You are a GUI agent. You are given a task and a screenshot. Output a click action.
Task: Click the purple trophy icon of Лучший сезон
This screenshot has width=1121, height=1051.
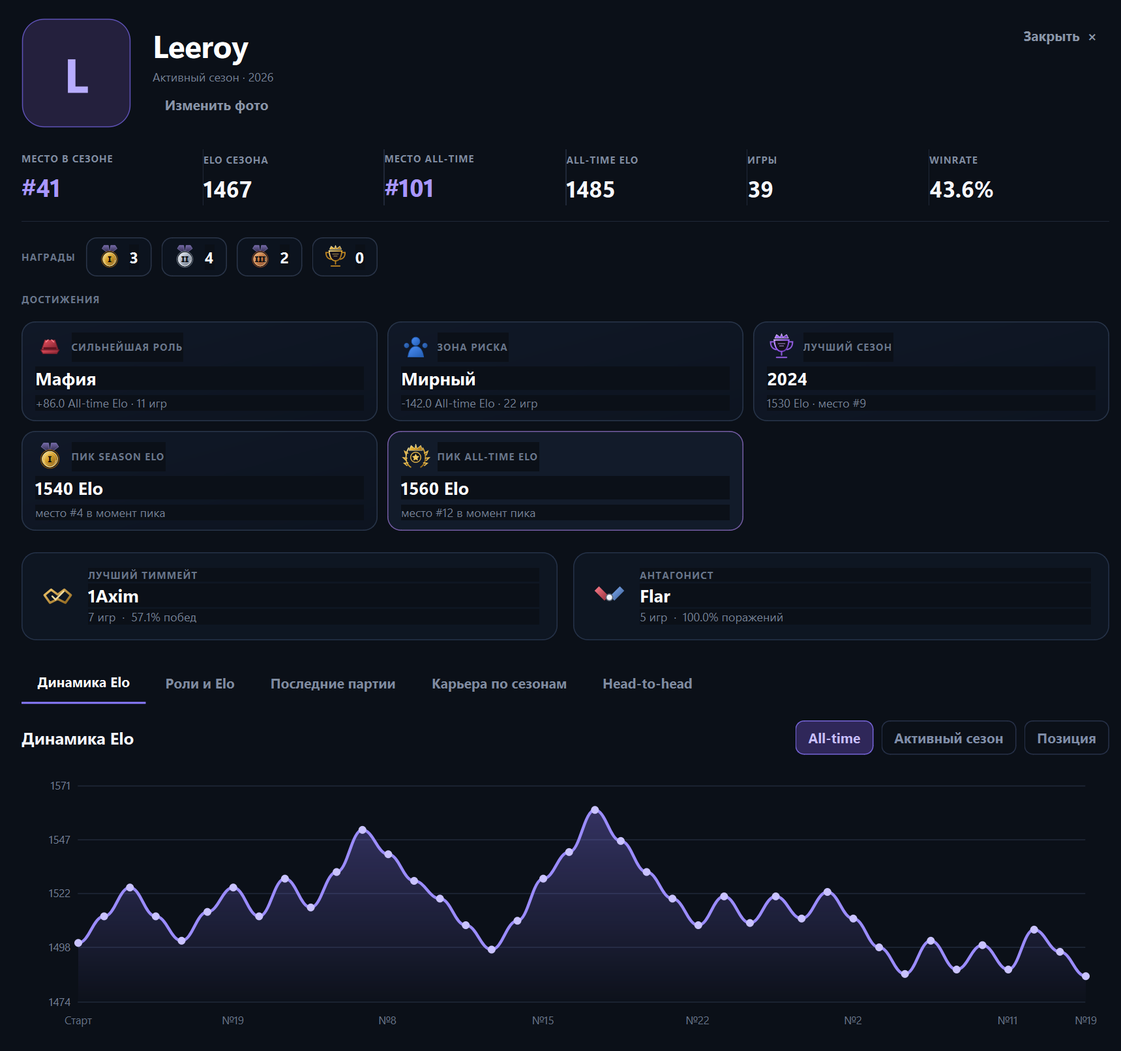pyautogui.click(x=781, y=346)
